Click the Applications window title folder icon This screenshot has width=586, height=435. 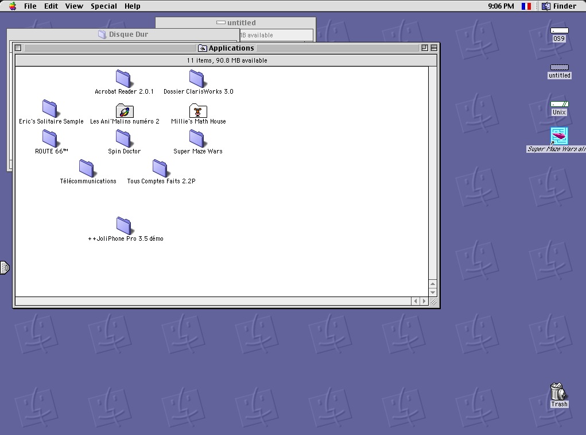[202, 48]
